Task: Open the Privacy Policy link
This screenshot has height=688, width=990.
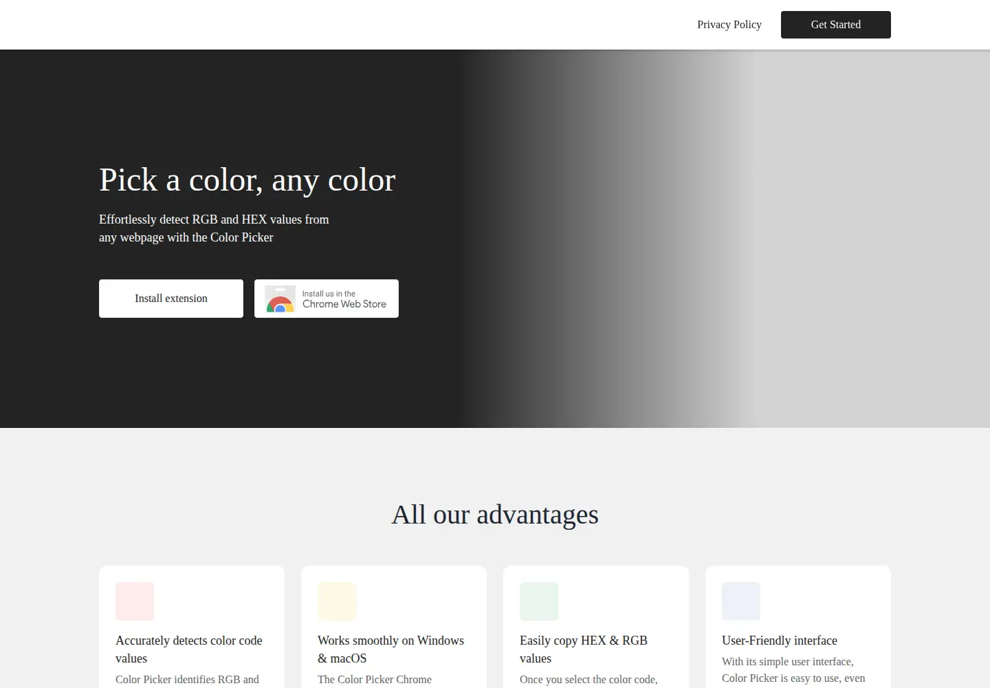Action: [729, 25]
